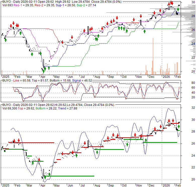This screenshot has height=187, width=196.
Task: Click the Apr label on top chart time axis
Action: [x=43, y=77]
